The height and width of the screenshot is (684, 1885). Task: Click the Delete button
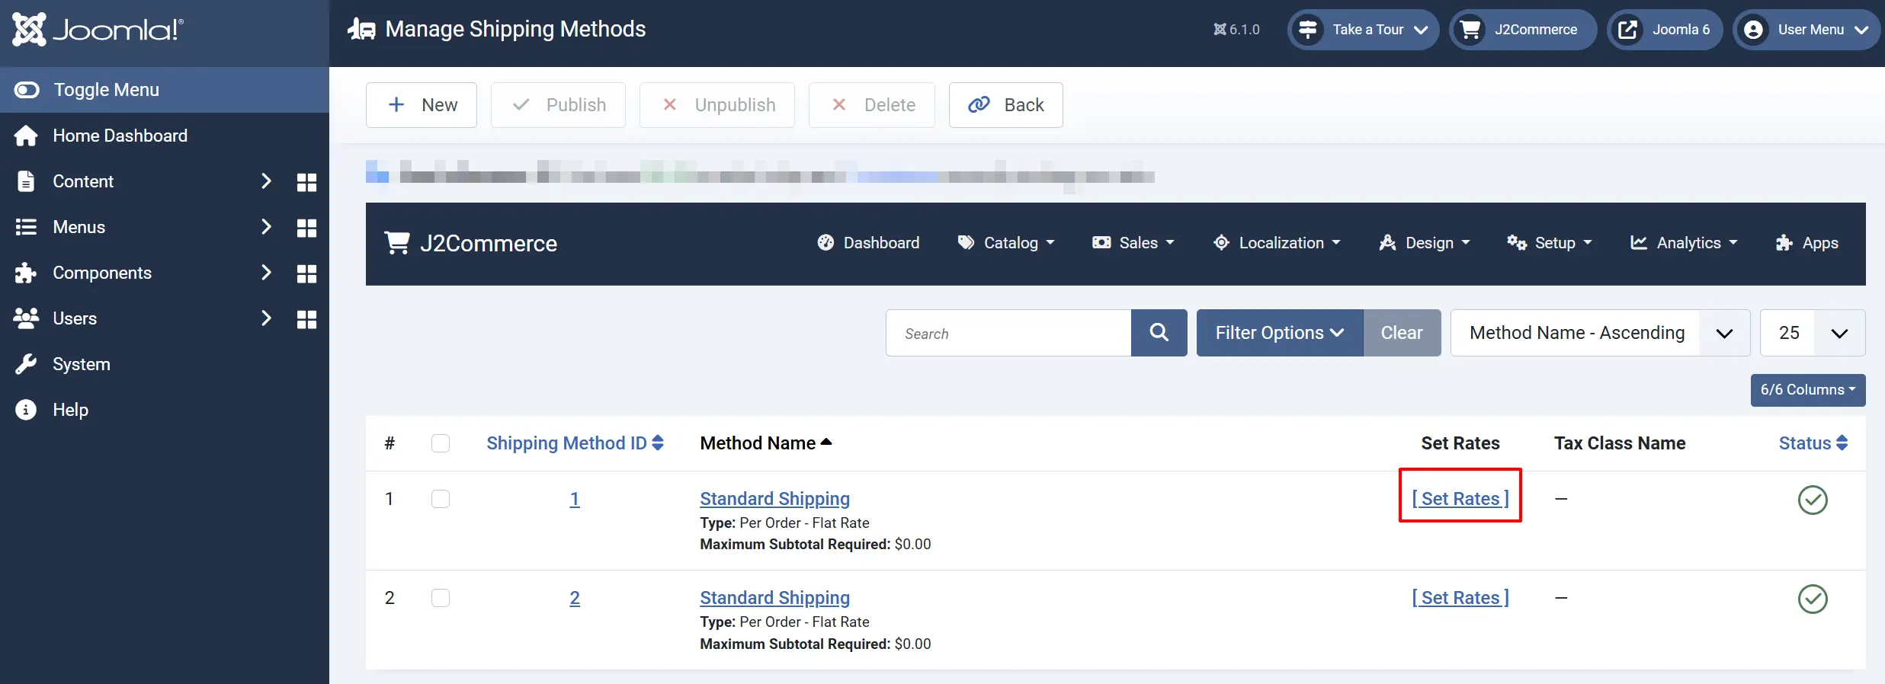point(872,105)
